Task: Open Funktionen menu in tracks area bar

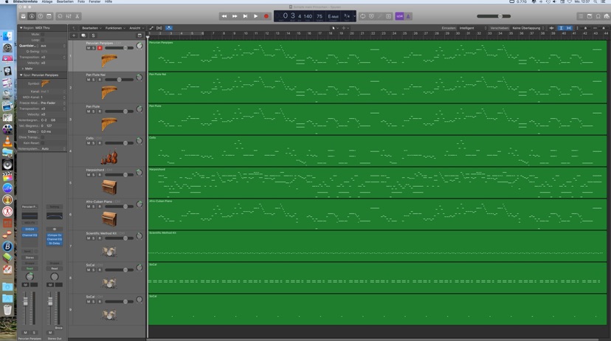Action: tap(114, 28)
